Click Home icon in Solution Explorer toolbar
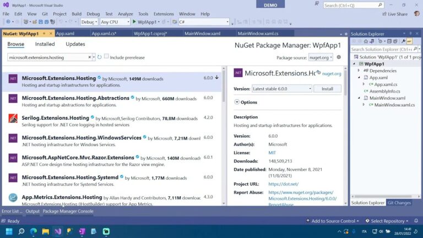423x238 pixels. pyautogui.click(x=366, y=41)
